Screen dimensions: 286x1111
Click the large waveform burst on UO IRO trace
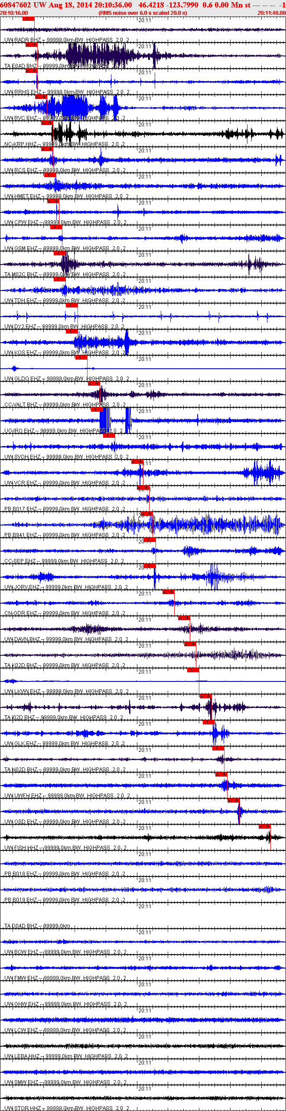coord(105,420)
